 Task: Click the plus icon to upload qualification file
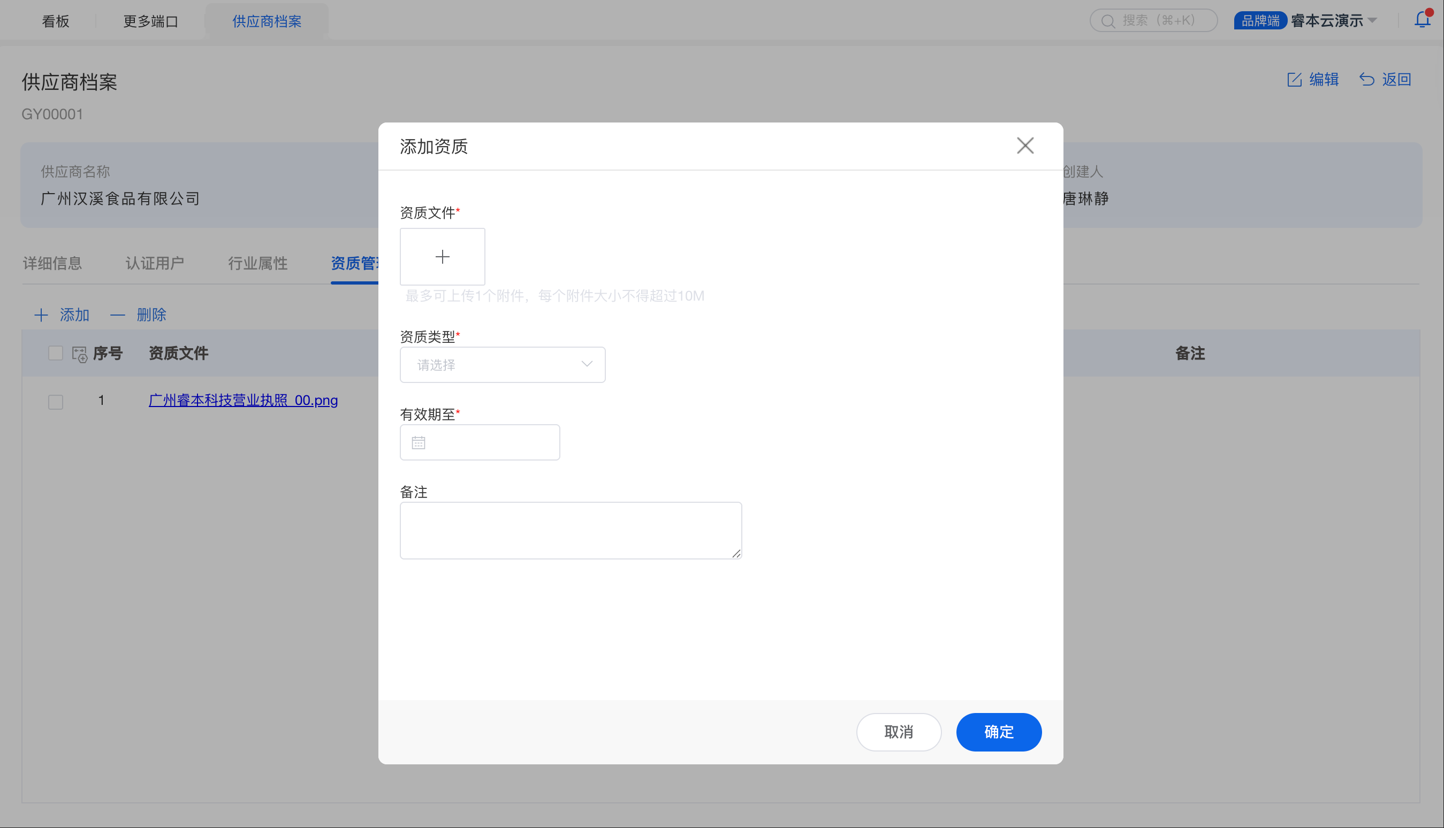click(x=442, y=256)
